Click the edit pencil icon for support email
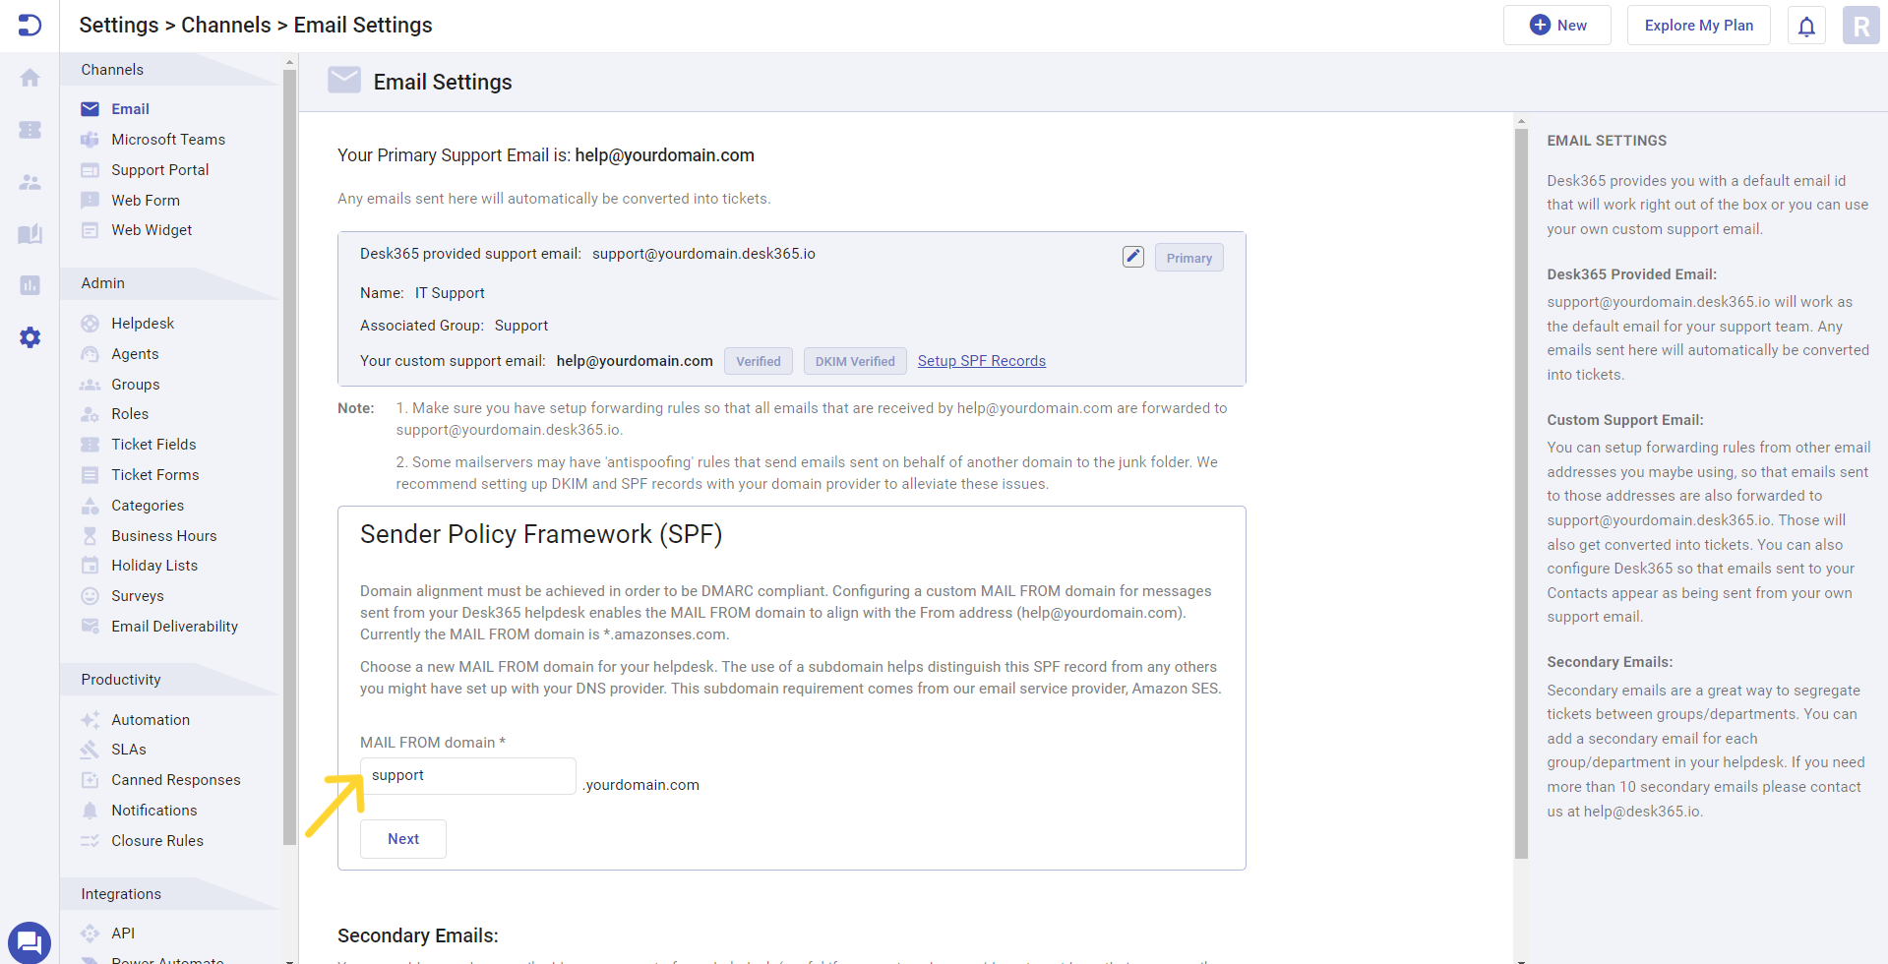This screenshot has height=964, width=1888. (1132, 256)
